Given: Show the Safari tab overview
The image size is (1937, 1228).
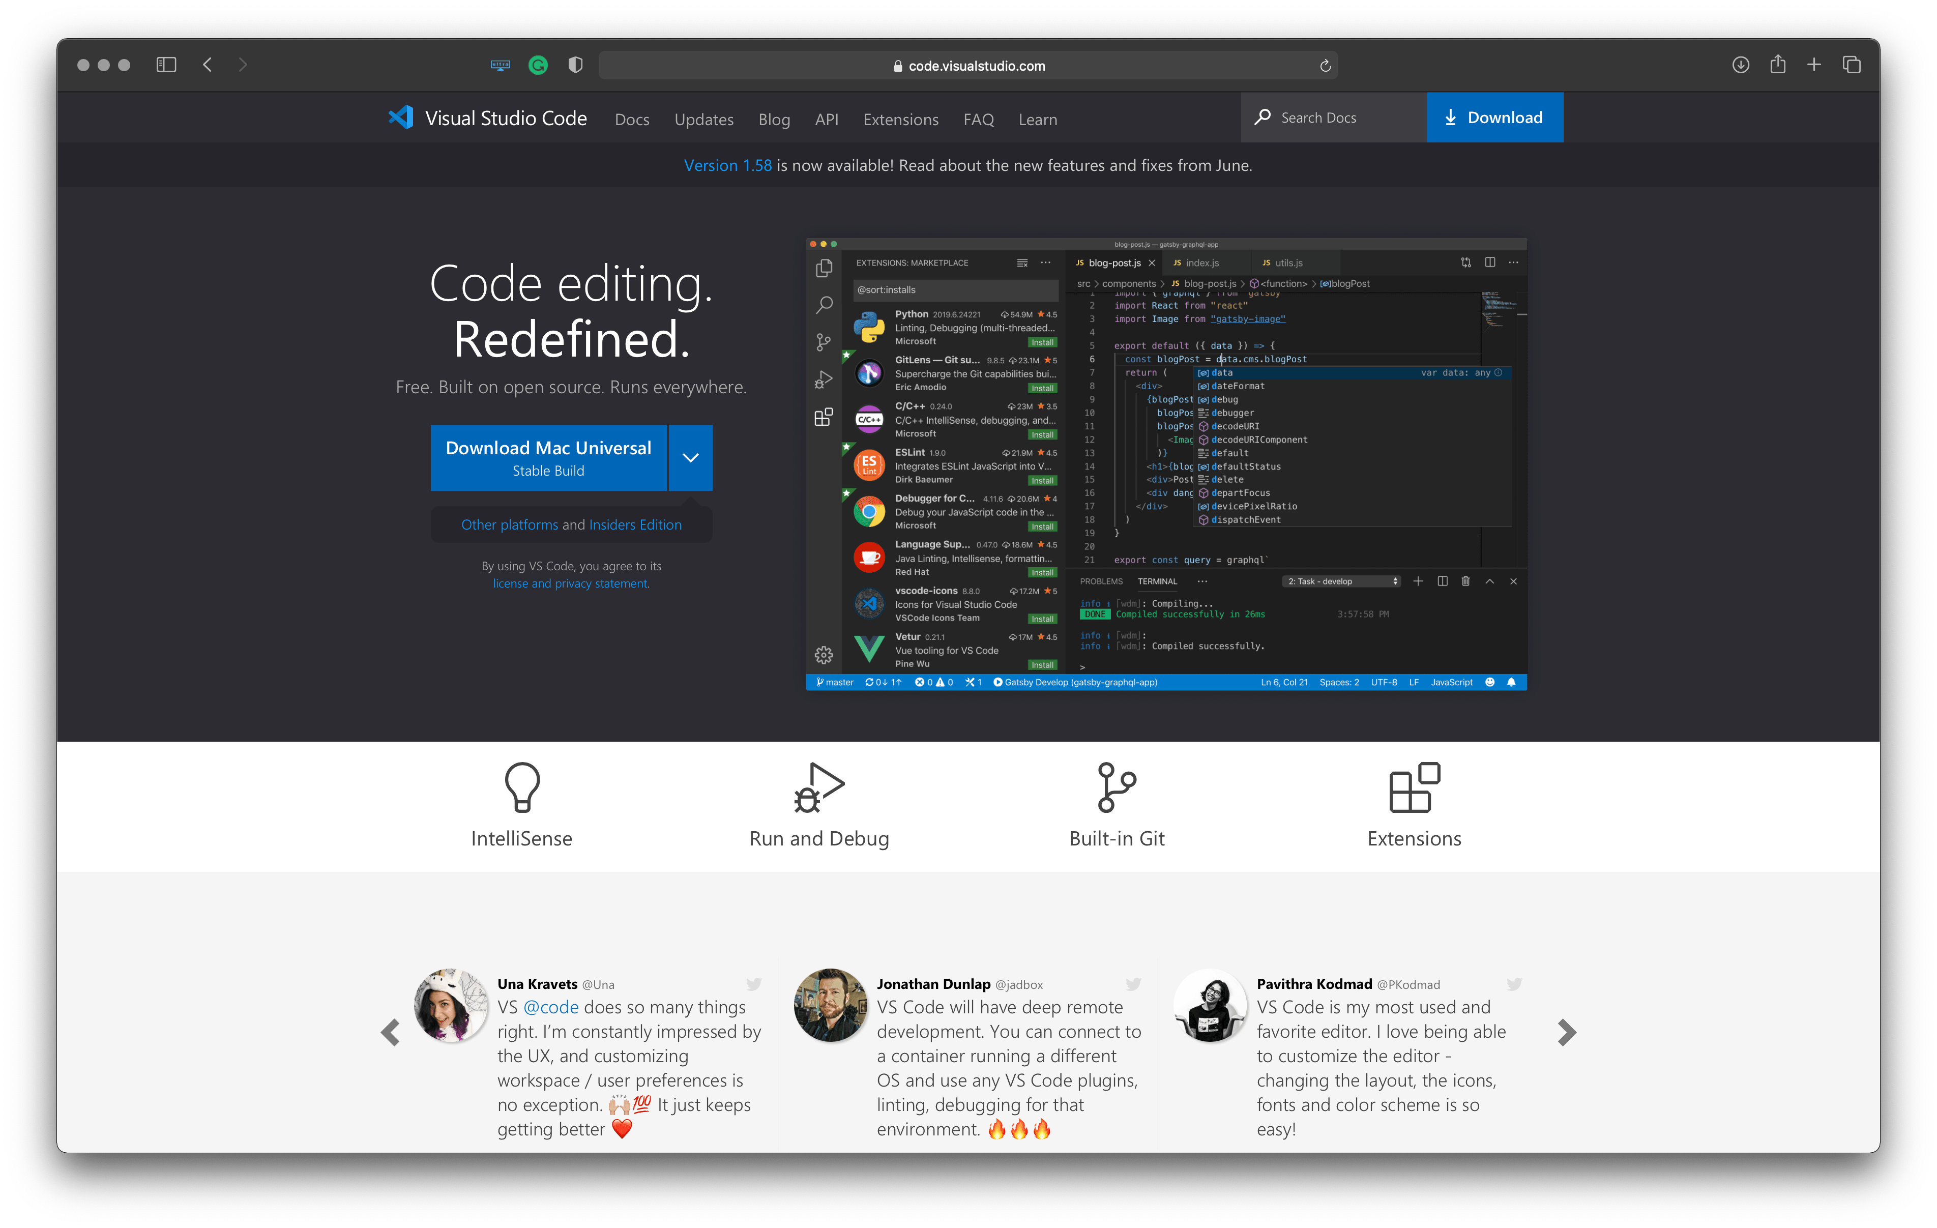Looking at the screenshot, I should [1852, 65].
